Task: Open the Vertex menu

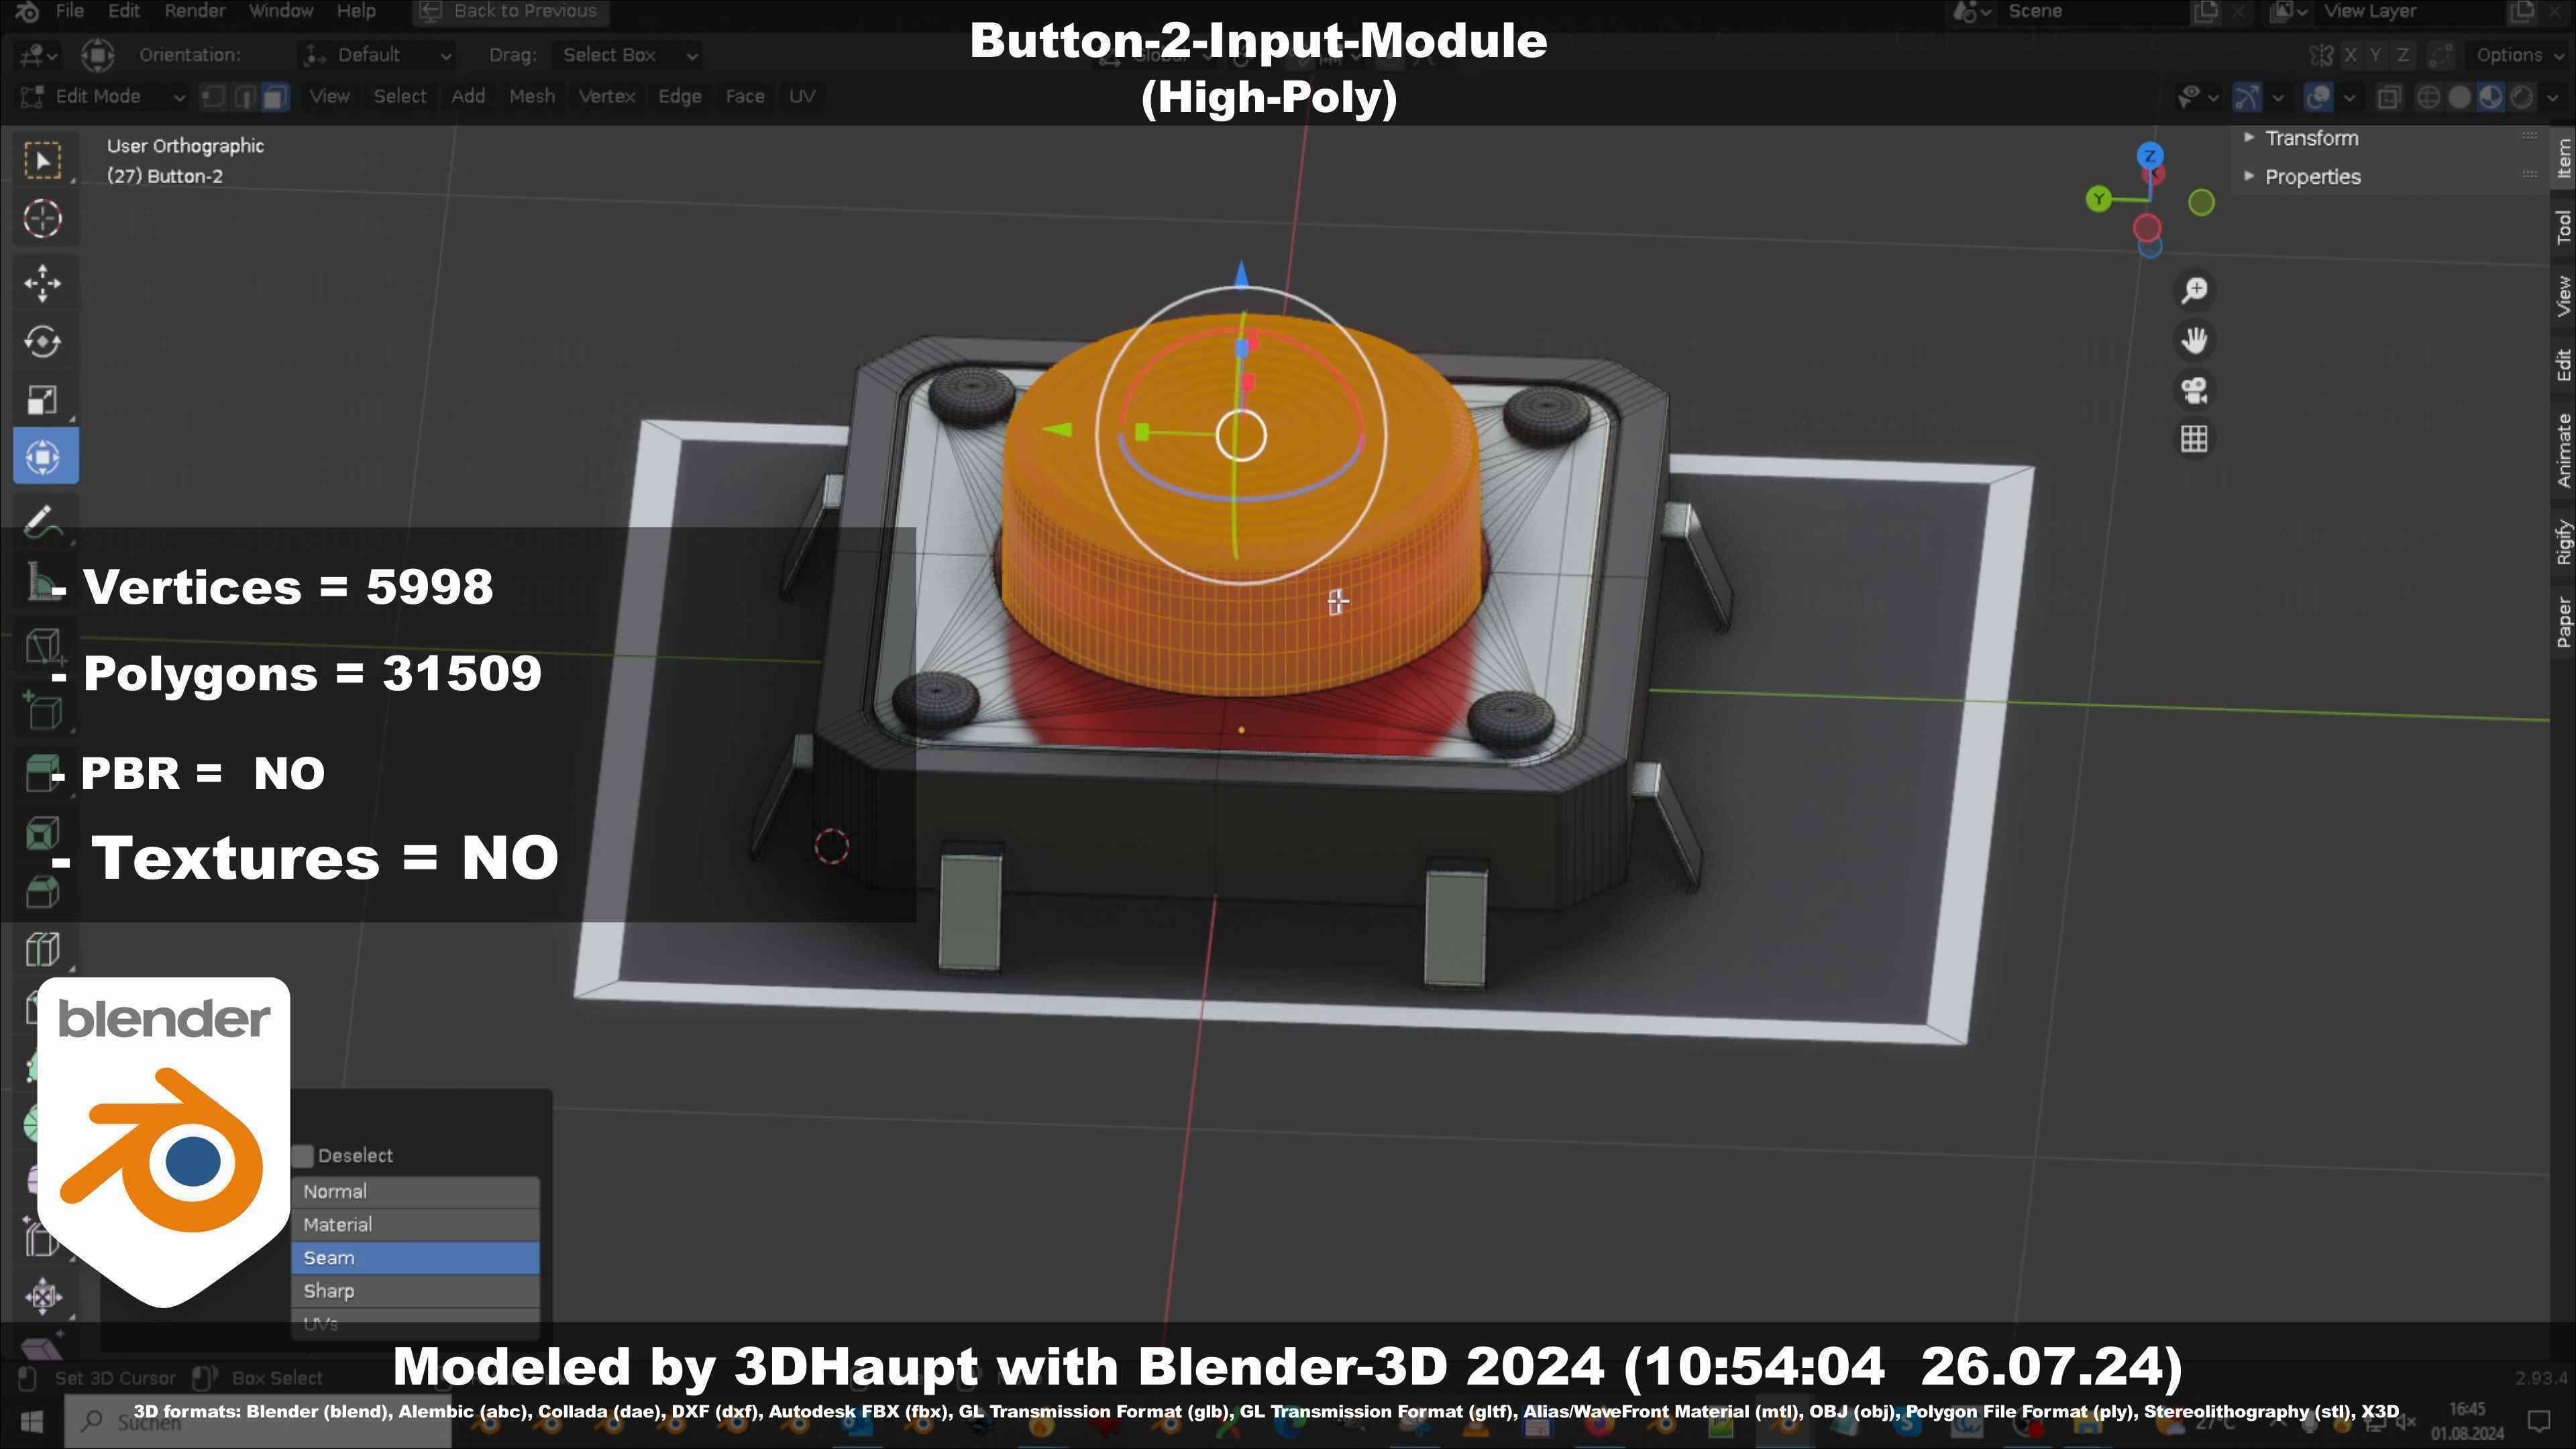Action: pyautogui.click(x=607, y=97)
